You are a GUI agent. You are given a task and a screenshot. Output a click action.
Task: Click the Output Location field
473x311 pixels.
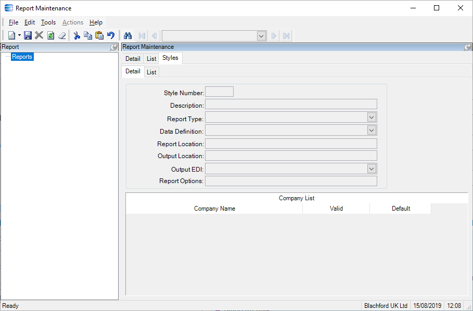(x=291, y=155)
